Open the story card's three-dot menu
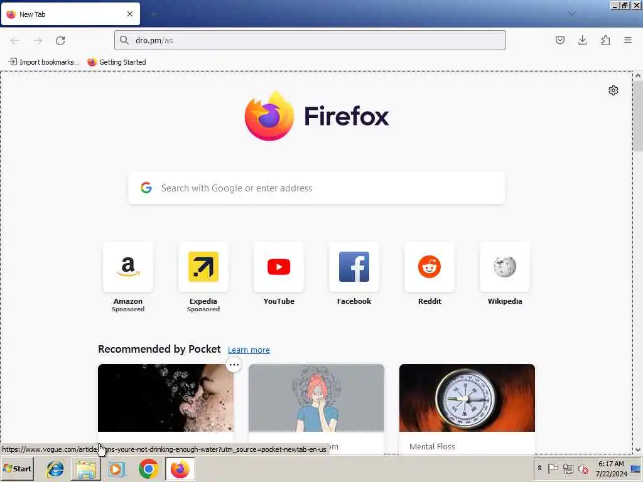The width and height of the screenshot is (643, 482). click(234, 365)
